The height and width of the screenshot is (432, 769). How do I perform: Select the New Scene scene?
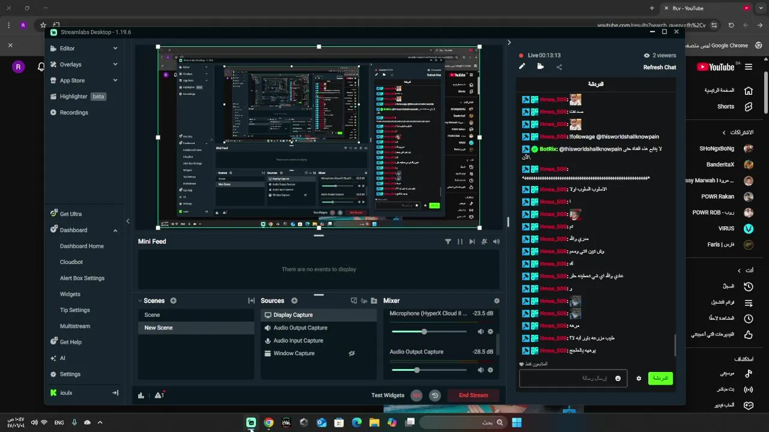[196, 328]
